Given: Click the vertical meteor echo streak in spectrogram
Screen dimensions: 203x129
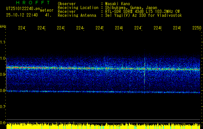Looking at the screenshot, I should click(x=145, y=69).
